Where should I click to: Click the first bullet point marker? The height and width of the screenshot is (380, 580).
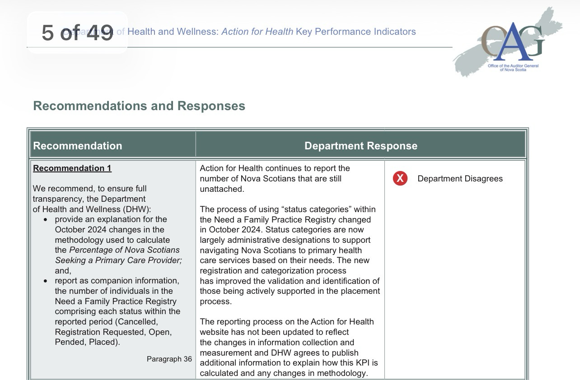pos(46,220)
